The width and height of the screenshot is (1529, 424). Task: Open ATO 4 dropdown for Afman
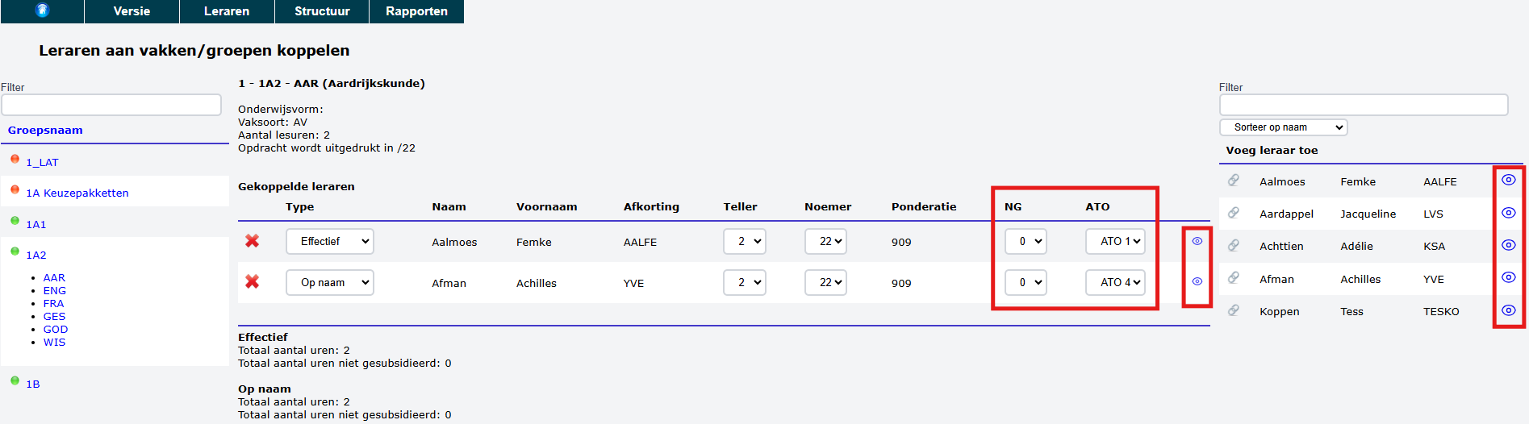coord(1115,282)
